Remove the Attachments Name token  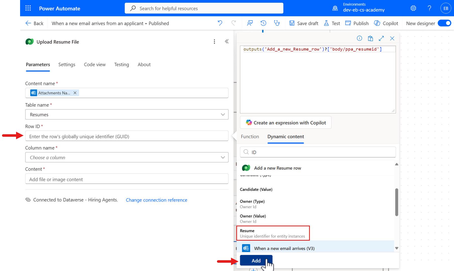(x=75, y=93)
